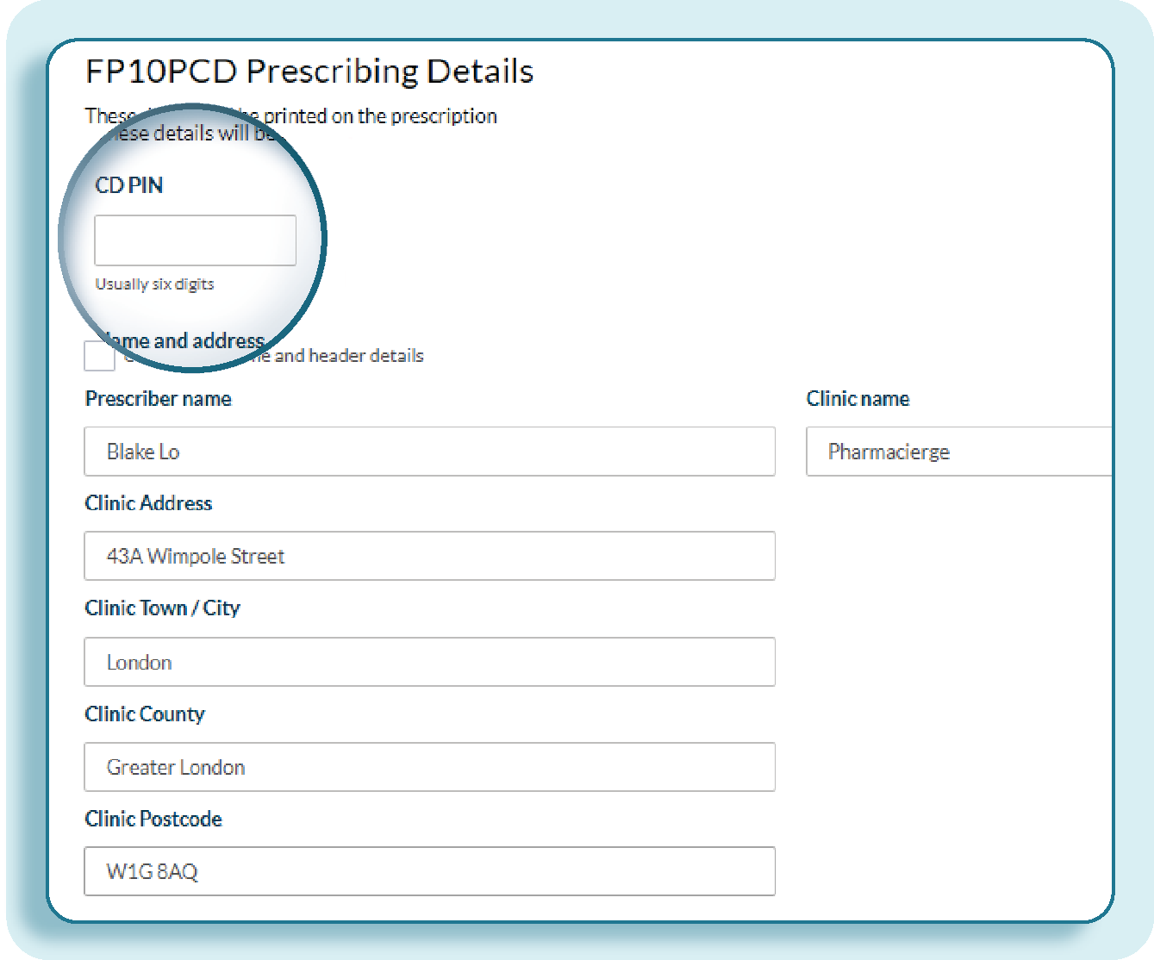Select the Clinic Postcode field with W1G 8AQ

click(429, 871)
